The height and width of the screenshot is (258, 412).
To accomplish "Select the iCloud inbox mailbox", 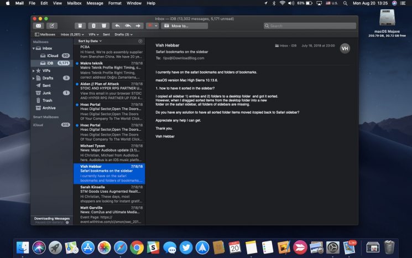I will point(52,56).
